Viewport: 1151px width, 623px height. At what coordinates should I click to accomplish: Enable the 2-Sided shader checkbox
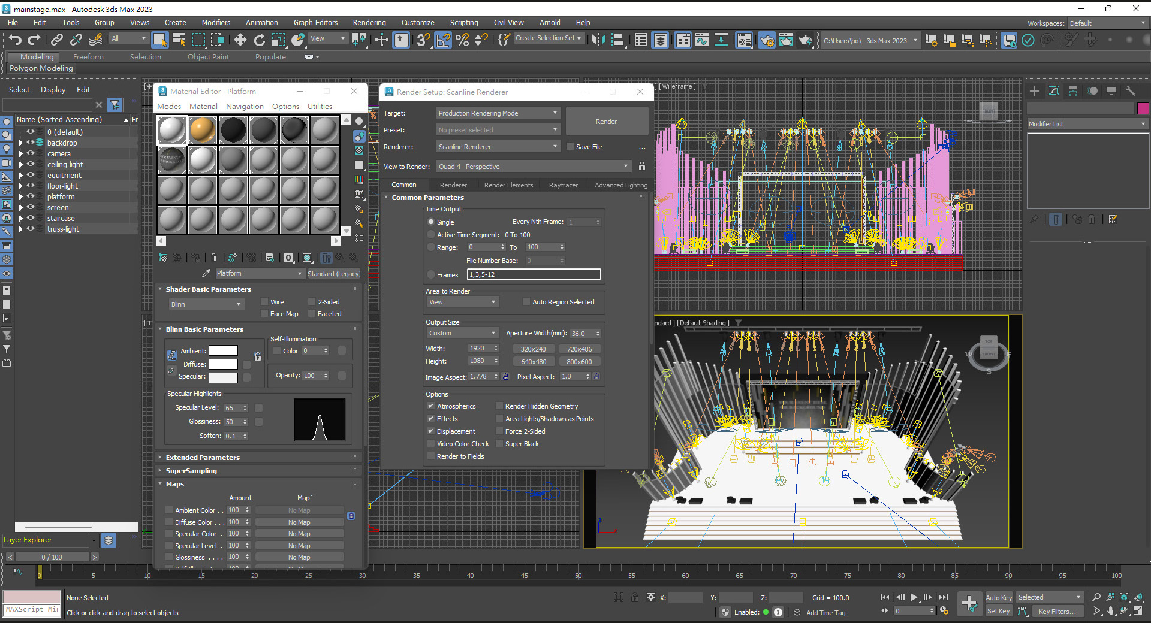pos(312,302)
